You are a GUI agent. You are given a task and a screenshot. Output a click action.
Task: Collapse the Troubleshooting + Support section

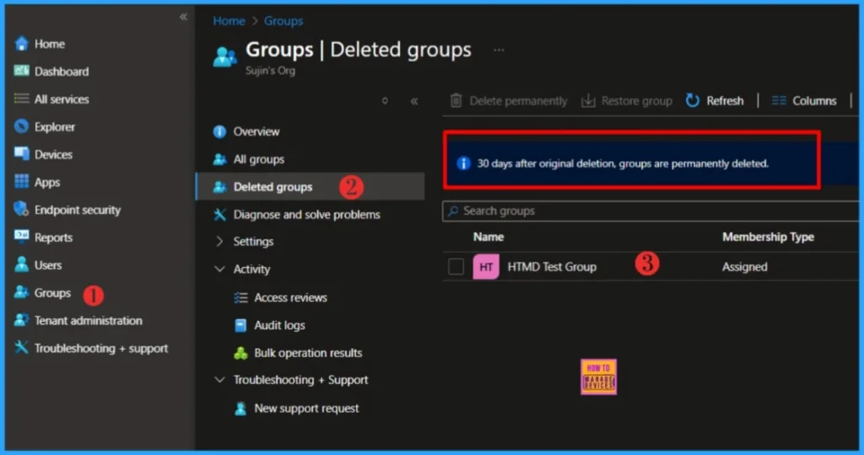[219, 380]
